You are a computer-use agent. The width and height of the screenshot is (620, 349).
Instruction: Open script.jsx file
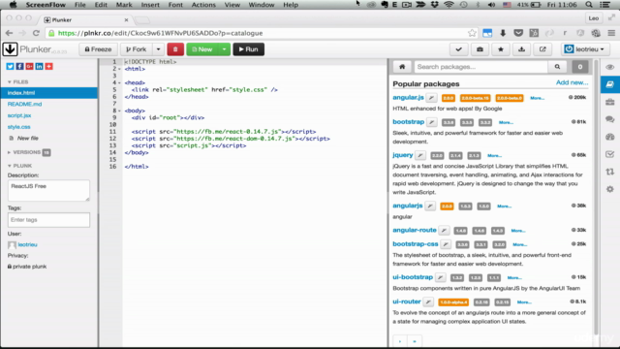pos(19,115)
